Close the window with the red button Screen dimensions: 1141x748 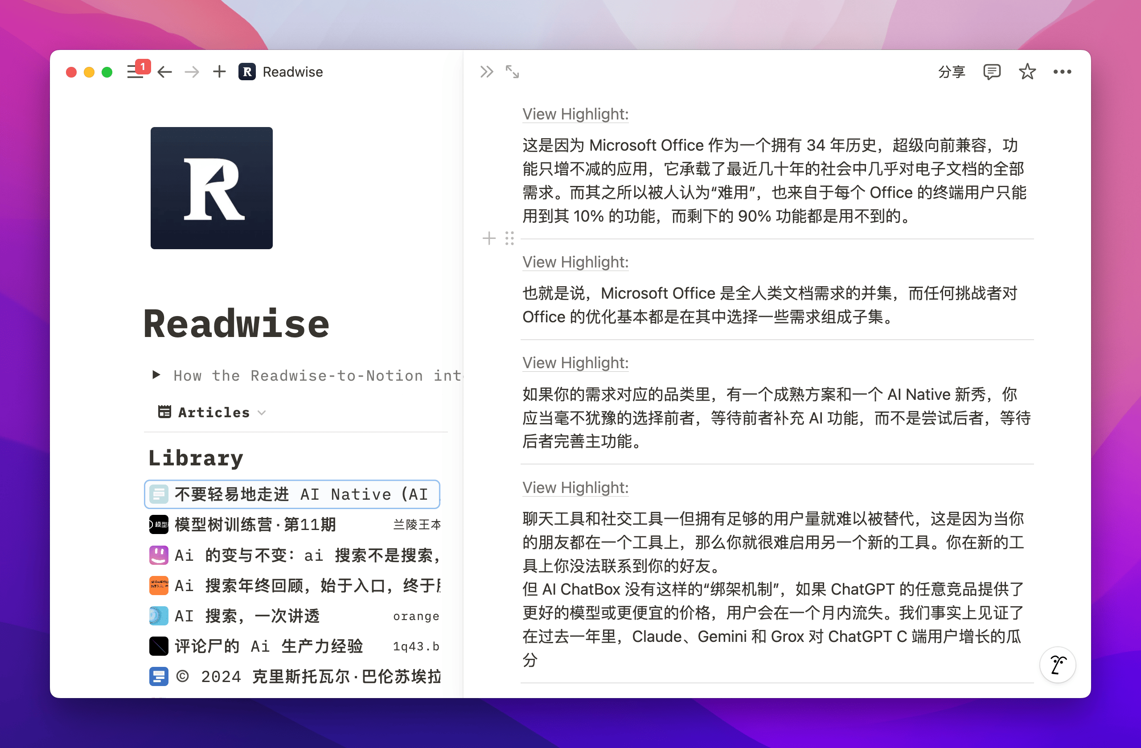click(x=71, y=72)
